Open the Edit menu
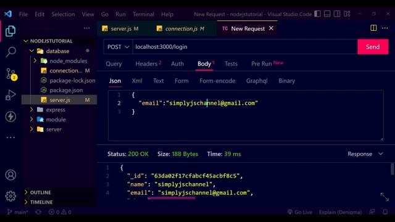The image size is (395, 222). 39,14
